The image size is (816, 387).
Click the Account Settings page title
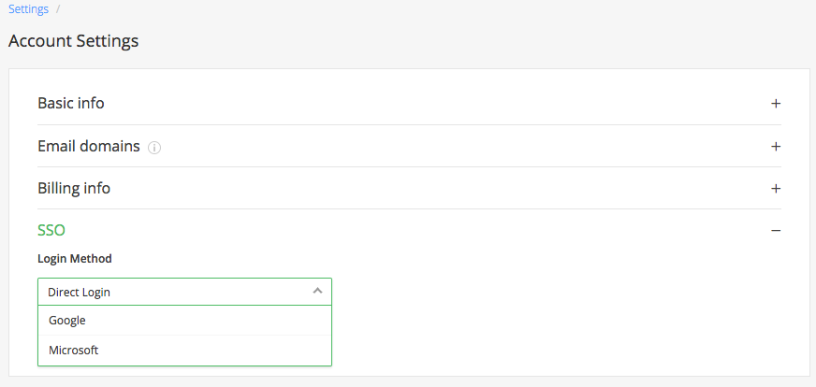[73, 40]
